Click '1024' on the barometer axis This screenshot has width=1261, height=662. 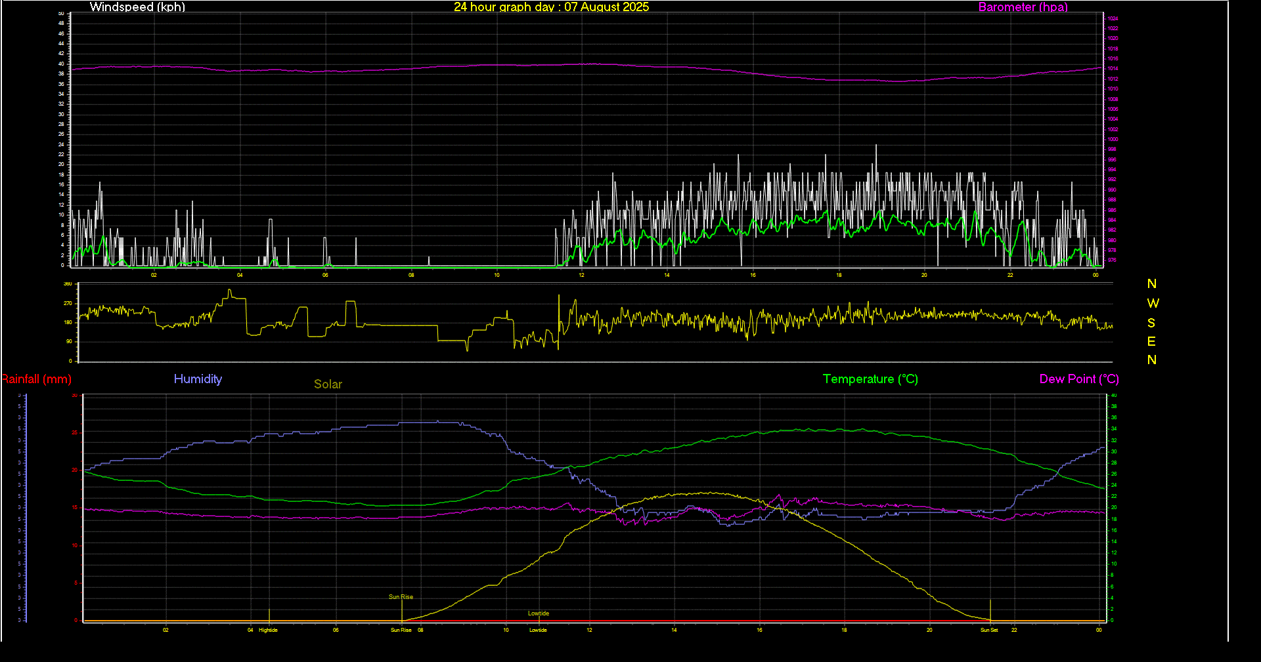coord(1113,18)
